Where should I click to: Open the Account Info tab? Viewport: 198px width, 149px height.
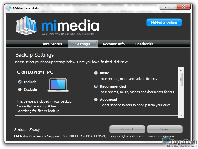point(114,44)
